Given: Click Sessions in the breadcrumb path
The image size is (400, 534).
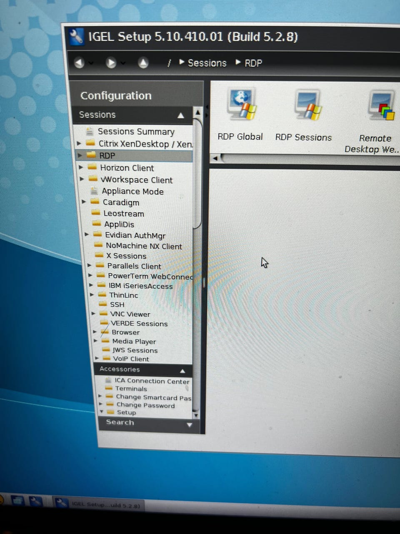Looking at the screenshot, I should click(207, 63).
